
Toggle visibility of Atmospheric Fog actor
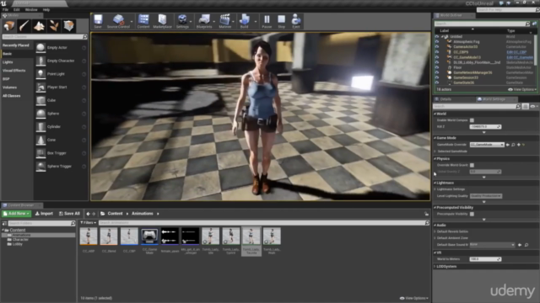[x=437, y=41]
